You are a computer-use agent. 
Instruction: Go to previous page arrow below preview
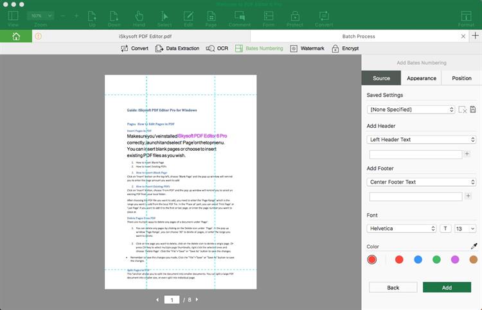157,300
